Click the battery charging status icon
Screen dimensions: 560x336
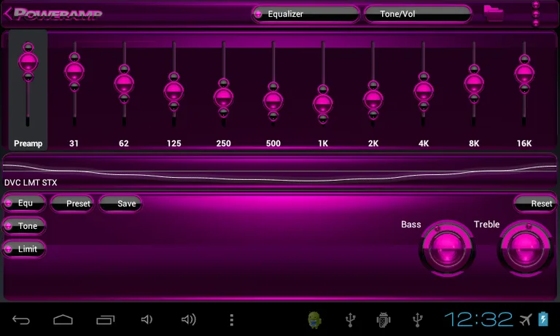(x=543, y=319)
